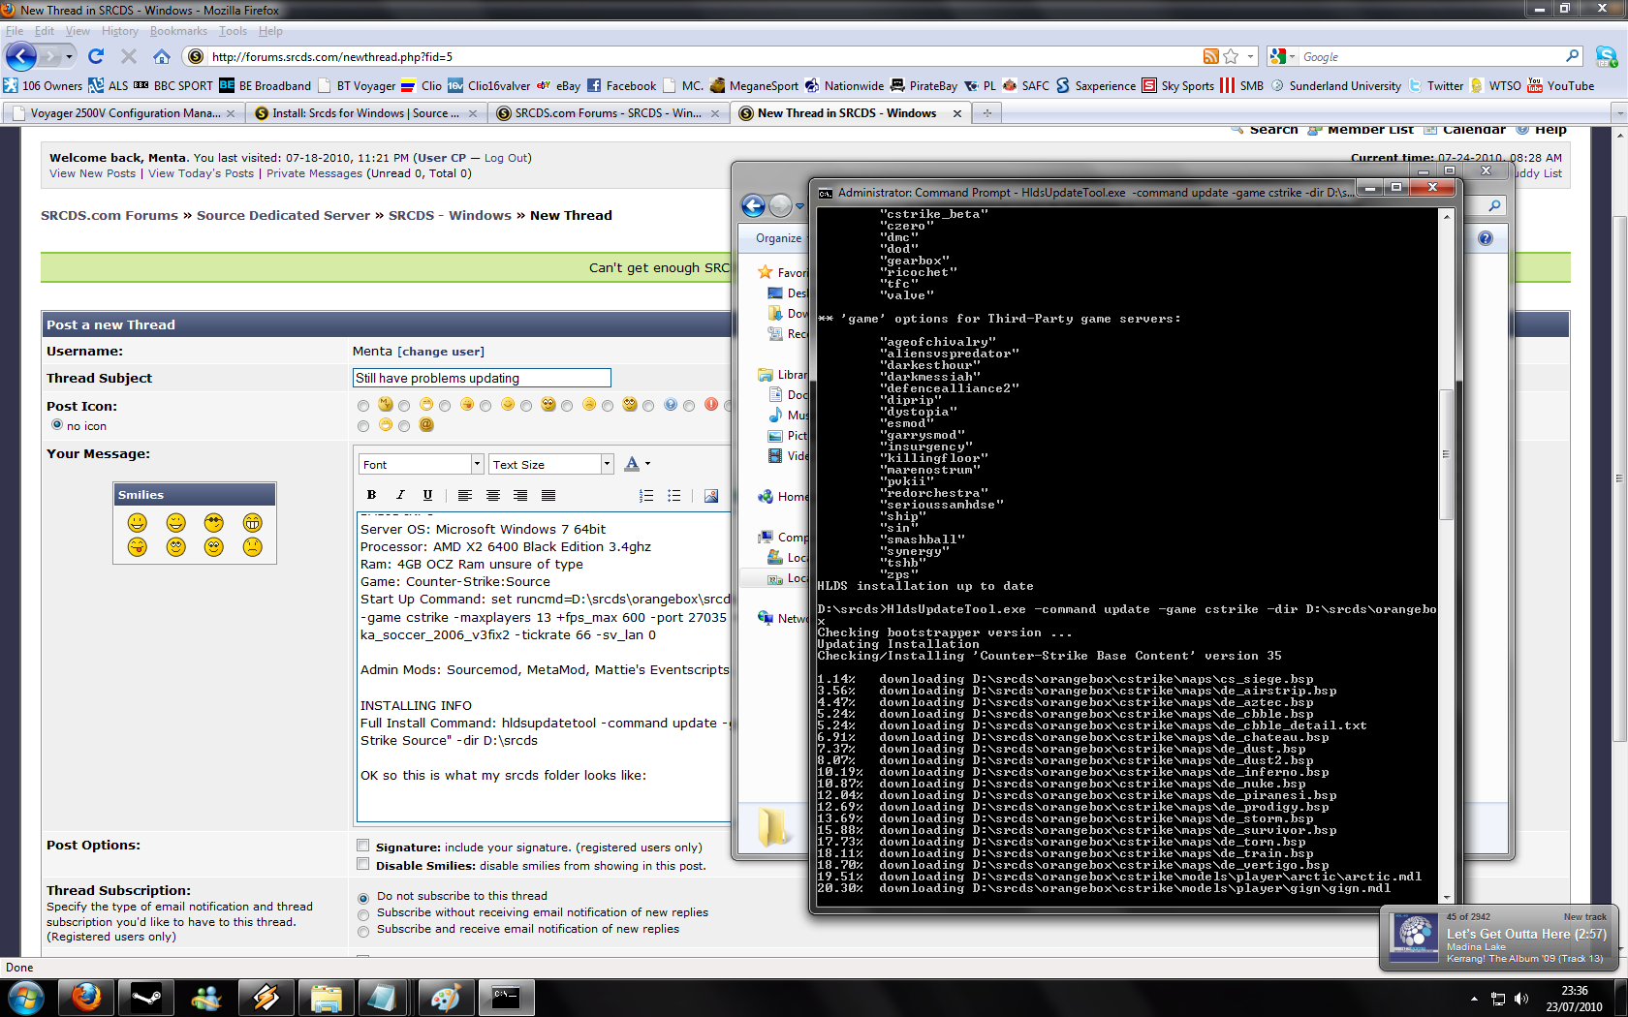Switch to Install: Srcds for Windows tab
Screen dimensions: 1628x1017
coord(365,113)
